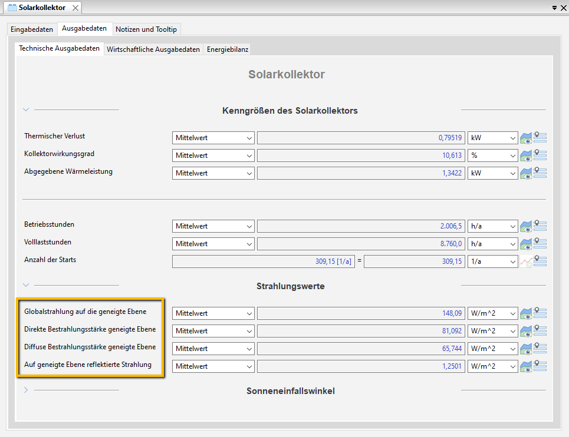The width and height of the screenshot is (569, 437).
Task: Click the label 'Auf geneigte Ebene reflektierte Strahlung'
Action: pyautogui.click(x=88, y=365)
